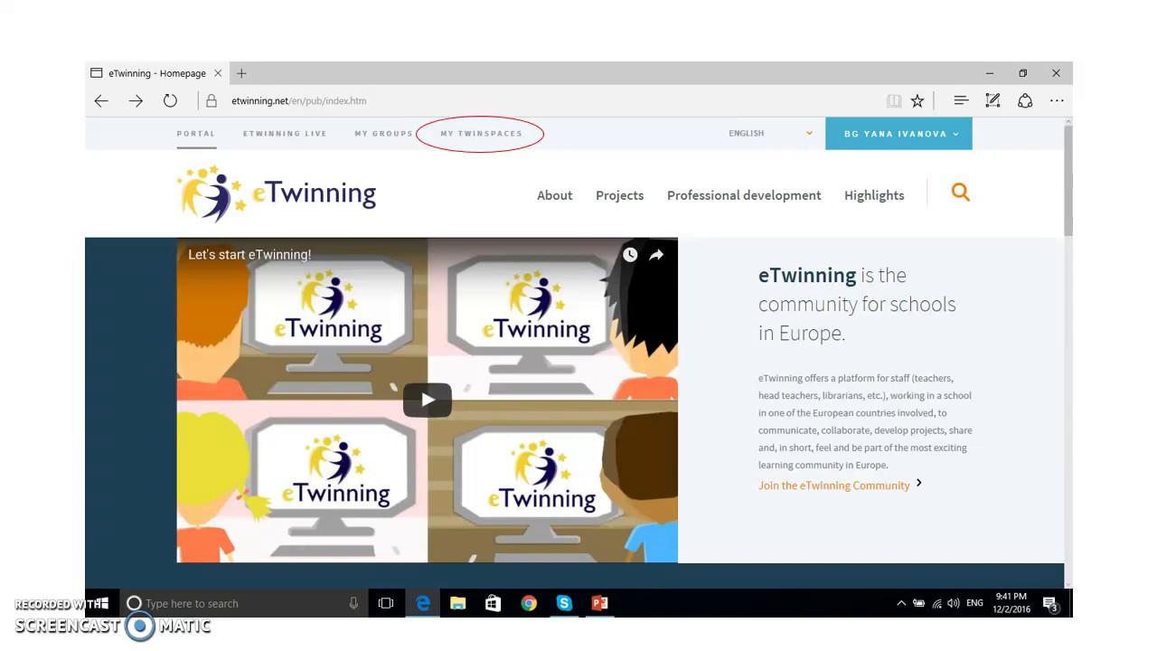Open the Projects menu

619,195
